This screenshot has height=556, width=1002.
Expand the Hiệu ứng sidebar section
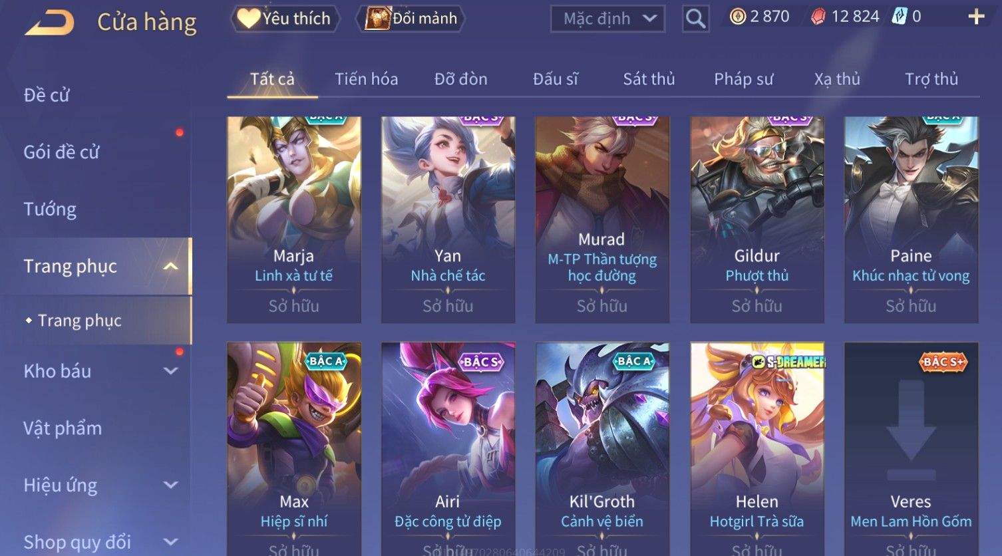[171, 486]
